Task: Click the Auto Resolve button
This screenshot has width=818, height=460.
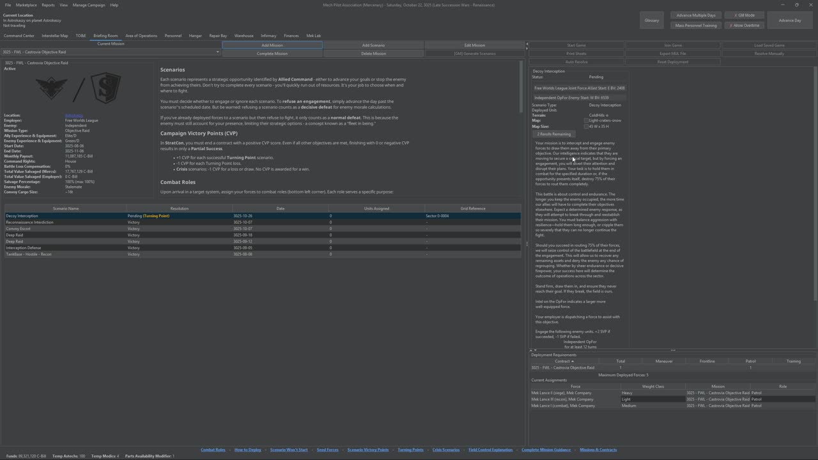Action: point(576,62)
